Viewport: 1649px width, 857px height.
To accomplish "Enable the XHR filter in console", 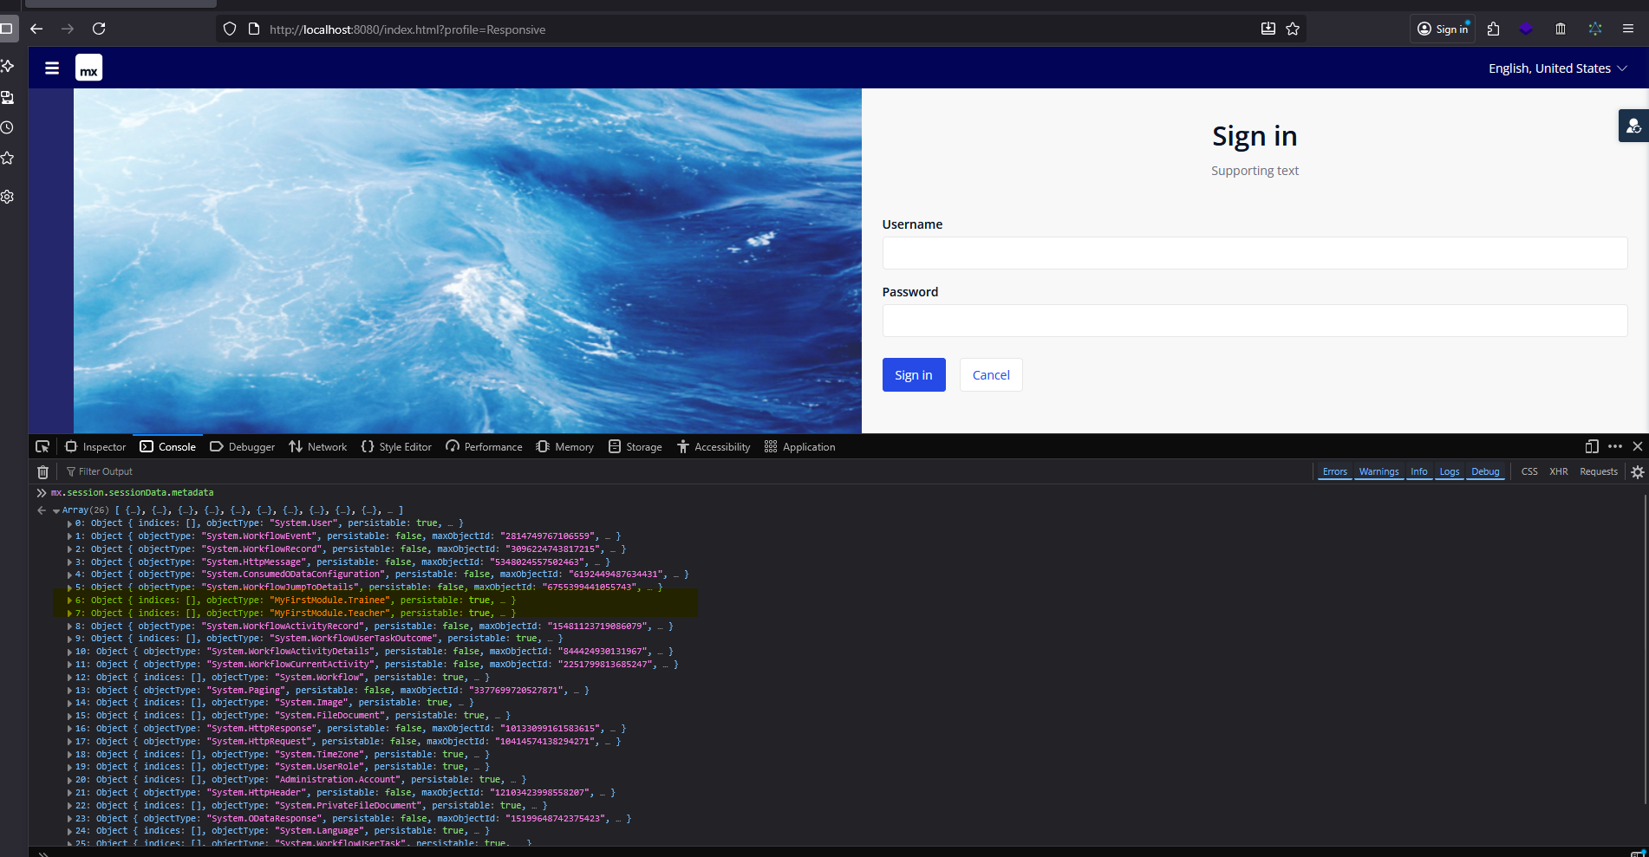I will click(1558, 471).
